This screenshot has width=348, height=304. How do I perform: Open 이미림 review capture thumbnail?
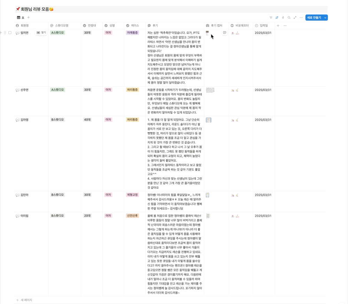tap(208, 216)
